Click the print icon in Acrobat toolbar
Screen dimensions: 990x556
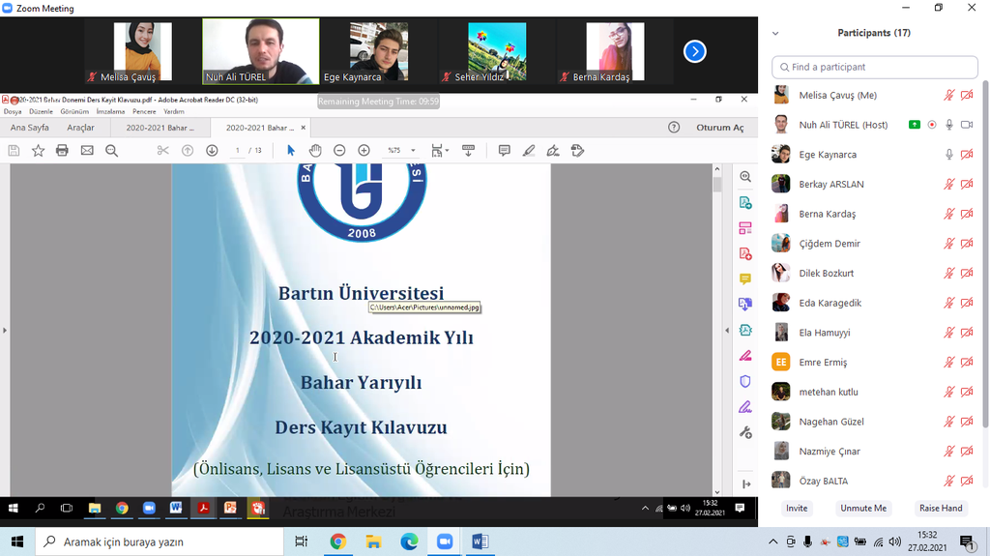62,150
